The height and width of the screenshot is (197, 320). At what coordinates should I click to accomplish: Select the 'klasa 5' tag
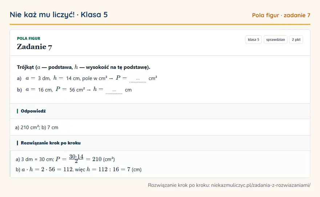253,39
